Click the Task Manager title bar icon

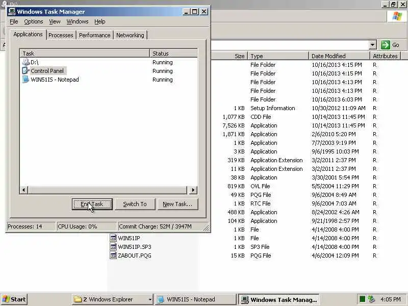12,11
